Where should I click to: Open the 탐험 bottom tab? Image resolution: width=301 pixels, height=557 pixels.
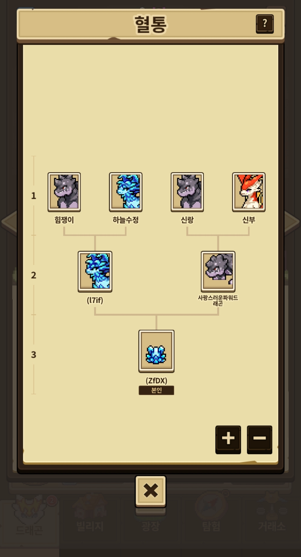coord(211,520)
